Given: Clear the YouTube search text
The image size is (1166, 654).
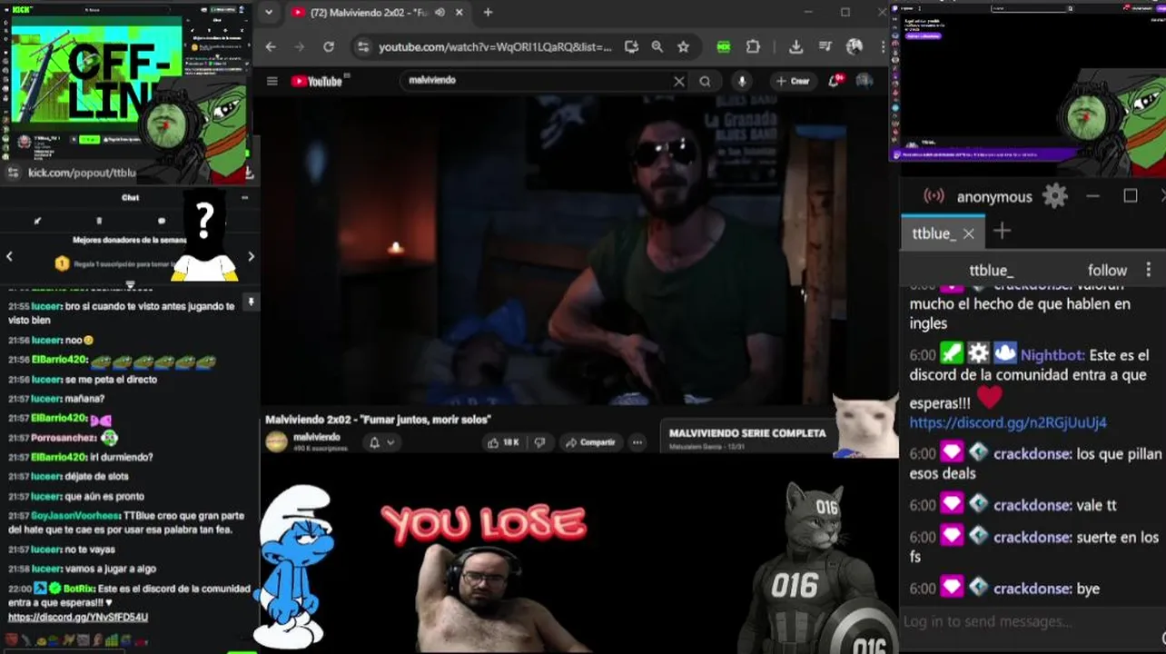Looking at the screenshot, I should click(678, 81).
